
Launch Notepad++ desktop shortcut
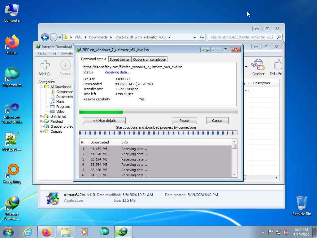click(x=12, y=142)
